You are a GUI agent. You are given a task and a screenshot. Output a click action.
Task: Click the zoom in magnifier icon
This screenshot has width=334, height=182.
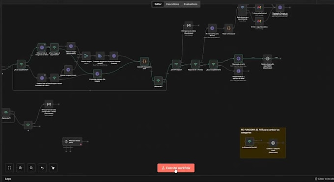(20, 168)
